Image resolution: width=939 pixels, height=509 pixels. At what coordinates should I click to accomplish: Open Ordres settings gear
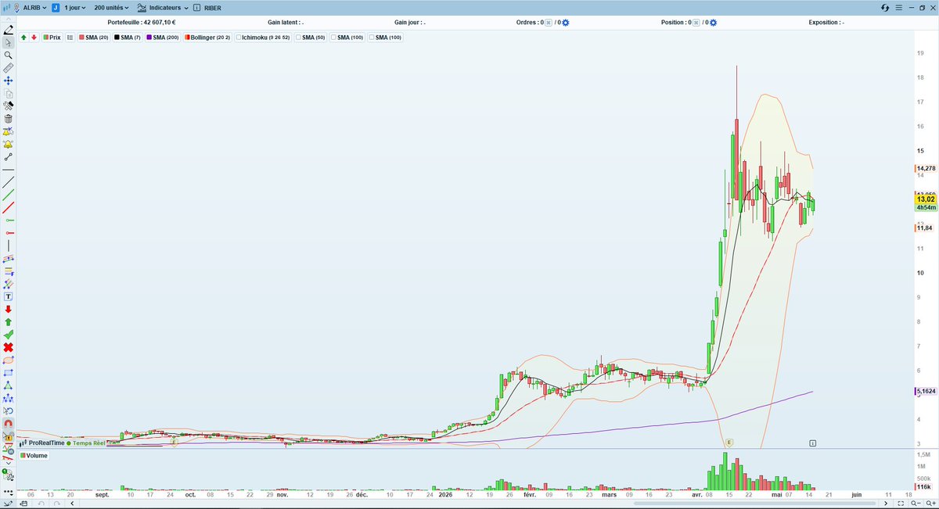[566, 23]
